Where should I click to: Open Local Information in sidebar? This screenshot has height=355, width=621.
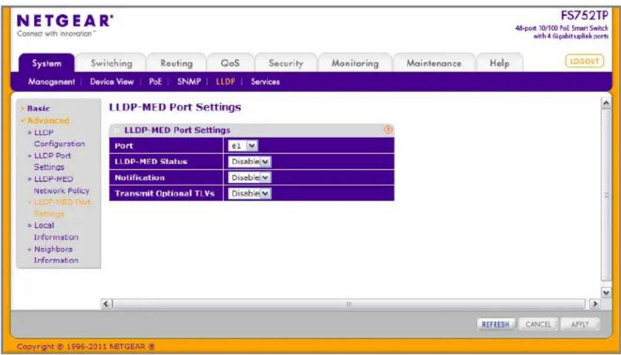(56, 231)
